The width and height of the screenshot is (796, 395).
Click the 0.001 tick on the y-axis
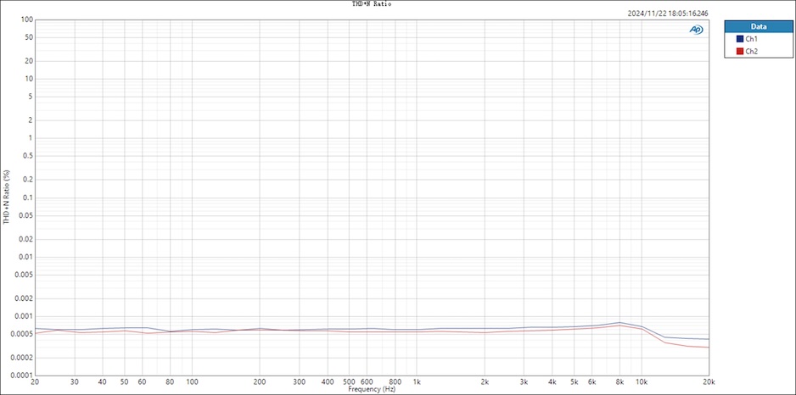click(24, 315)
